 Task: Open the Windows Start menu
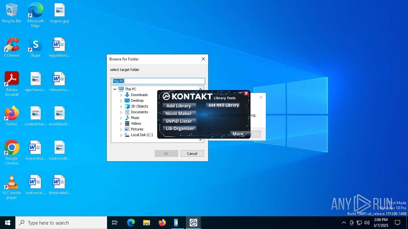[8, 223]
